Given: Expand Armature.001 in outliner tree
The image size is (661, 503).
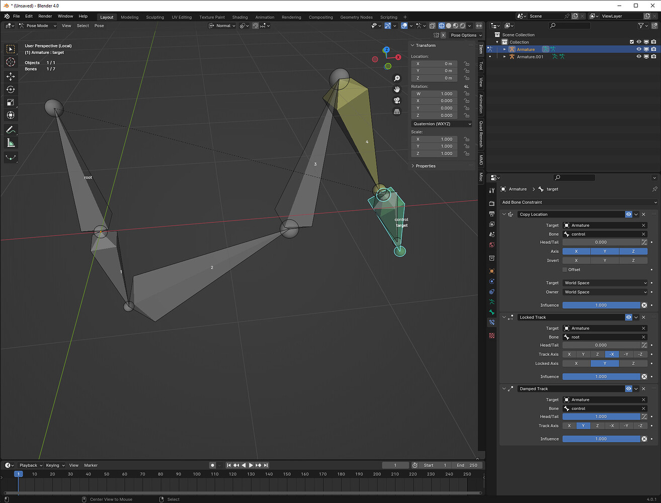Looking at the screenshot, I should 505,57.
